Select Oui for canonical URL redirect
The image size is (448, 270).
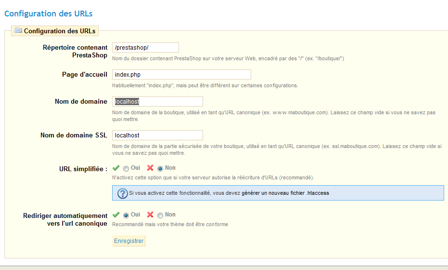(x=126, y=216)
